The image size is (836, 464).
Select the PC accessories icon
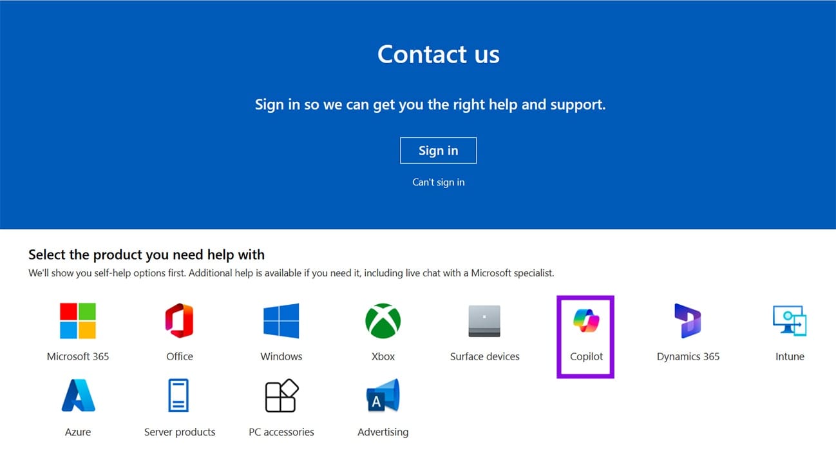pyautogui.click(x=281, y=396)
